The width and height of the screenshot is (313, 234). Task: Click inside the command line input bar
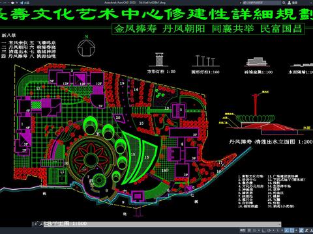pos(161,224)
